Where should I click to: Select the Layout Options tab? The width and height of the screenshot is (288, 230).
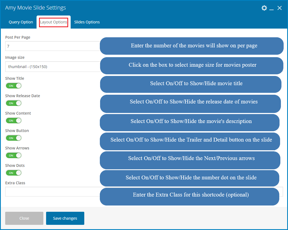pyautogui.click(x=53, y=22)
